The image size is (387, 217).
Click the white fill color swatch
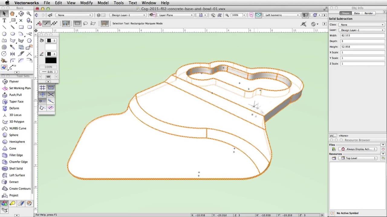[x=50, y=47]
